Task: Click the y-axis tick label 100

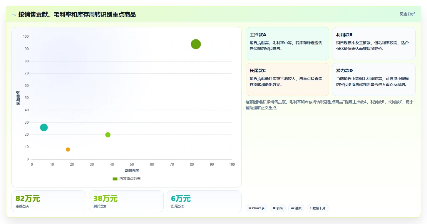Action: [x=26, y=36]
